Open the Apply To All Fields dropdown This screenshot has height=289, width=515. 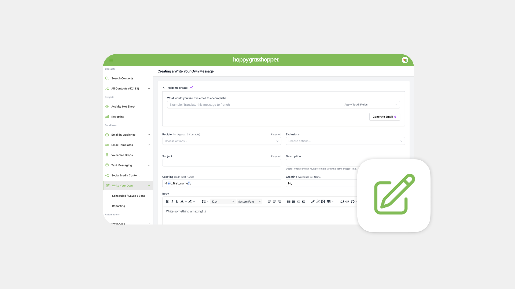(x=371, y=105)
